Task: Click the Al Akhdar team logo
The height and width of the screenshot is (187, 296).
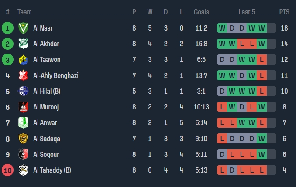Action: [23, 44]
